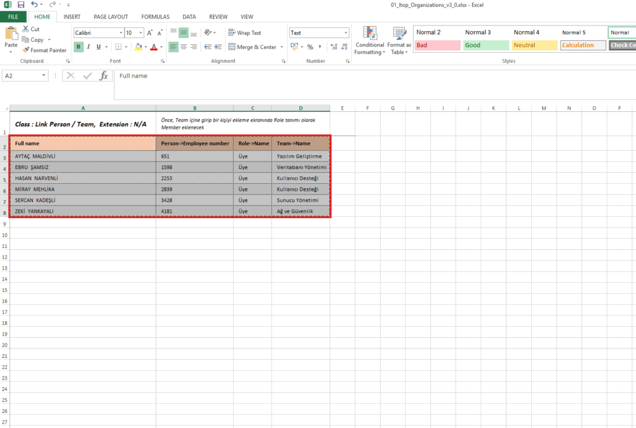Click Merge & Center
The height and width of the screenshot is (428, 636).
tap(253, 47)
